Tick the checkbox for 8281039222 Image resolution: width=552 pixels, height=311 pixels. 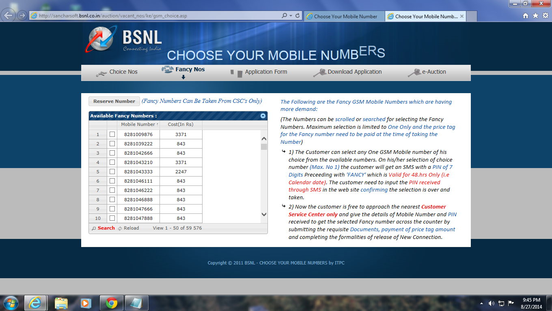(112, 144)
